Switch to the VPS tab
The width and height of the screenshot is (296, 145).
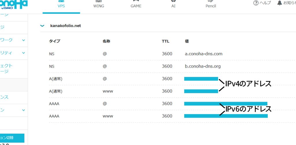(x=61, y=6)
